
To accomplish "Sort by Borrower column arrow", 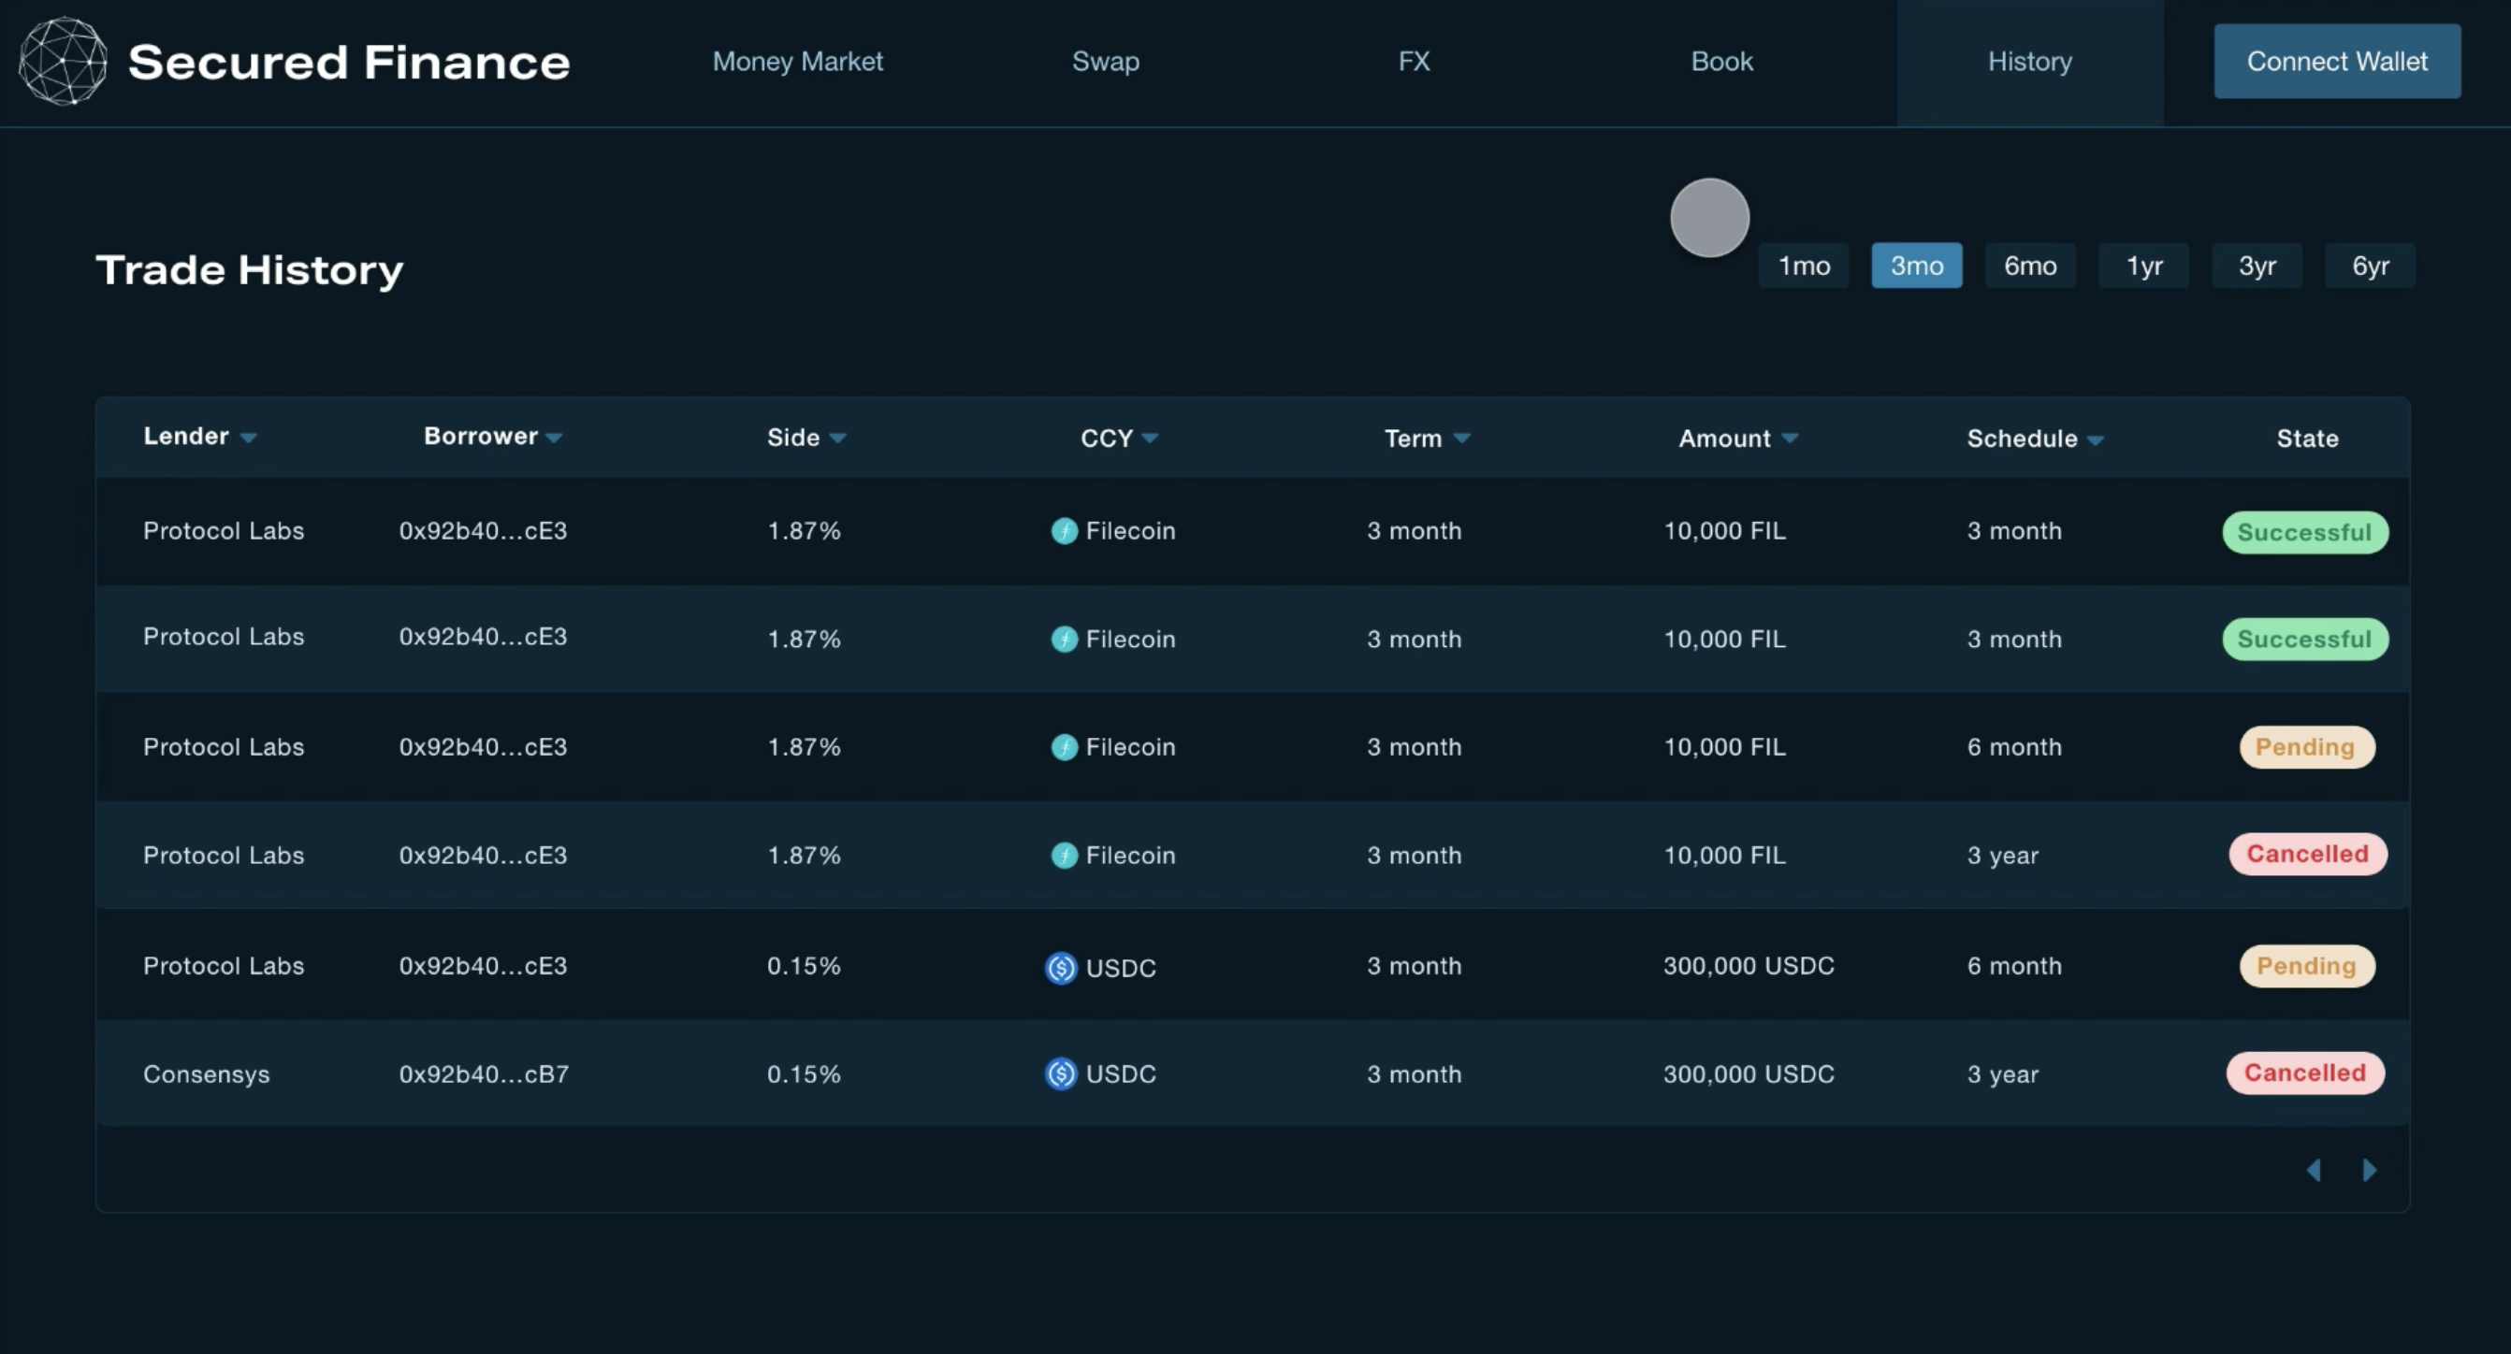I will click(554, 439).
